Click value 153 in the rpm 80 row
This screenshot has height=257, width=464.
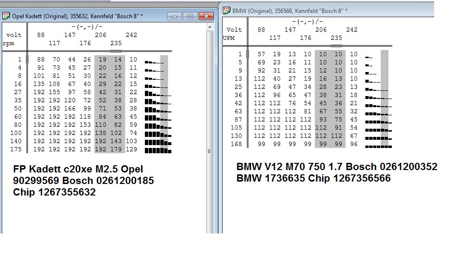(x=86, y=125)
